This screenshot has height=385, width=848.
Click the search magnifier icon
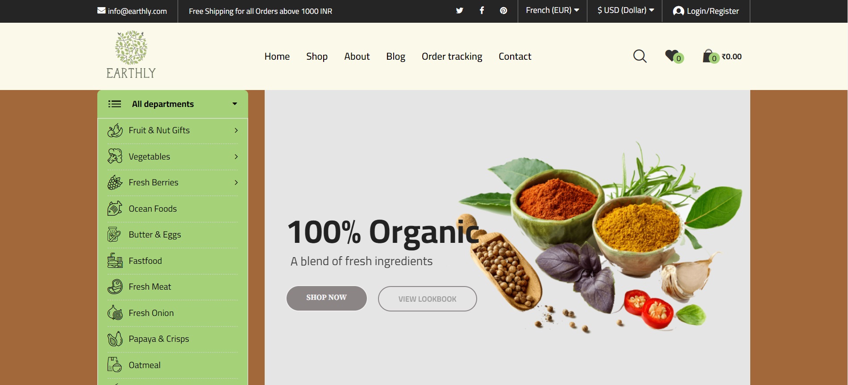click(x=640, y=56)
